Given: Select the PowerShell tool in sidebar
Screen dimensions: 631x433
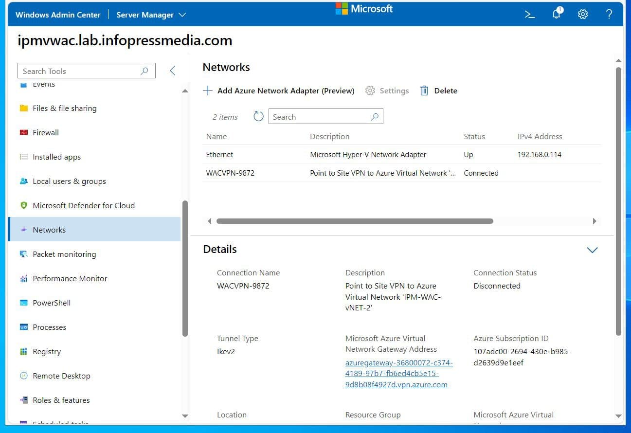Looking at the screenshot, I should (x=51, y=303).
